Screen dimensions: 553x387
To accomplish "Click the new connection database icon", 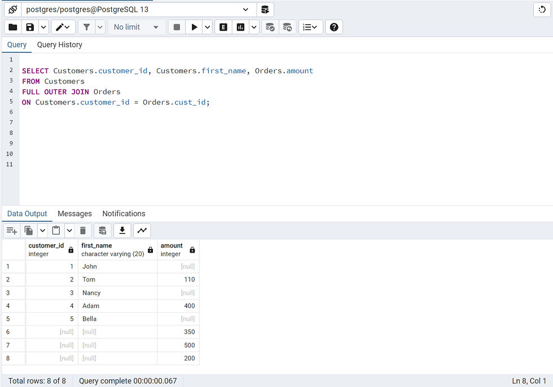I will point(265,10).
